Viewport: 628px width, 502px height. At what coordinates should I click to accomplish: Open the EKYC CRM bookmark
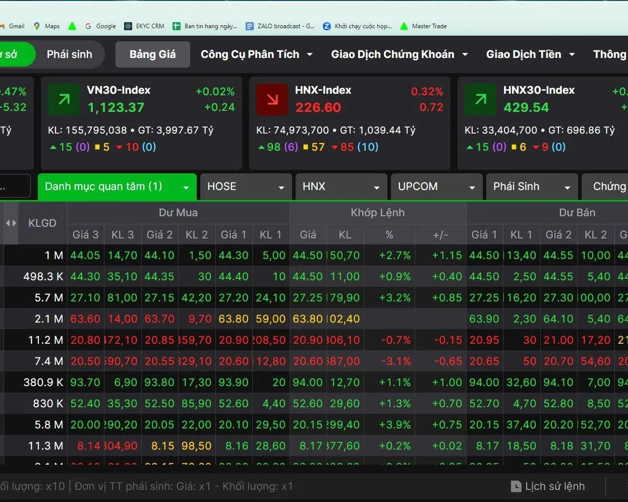pos(144,26)
